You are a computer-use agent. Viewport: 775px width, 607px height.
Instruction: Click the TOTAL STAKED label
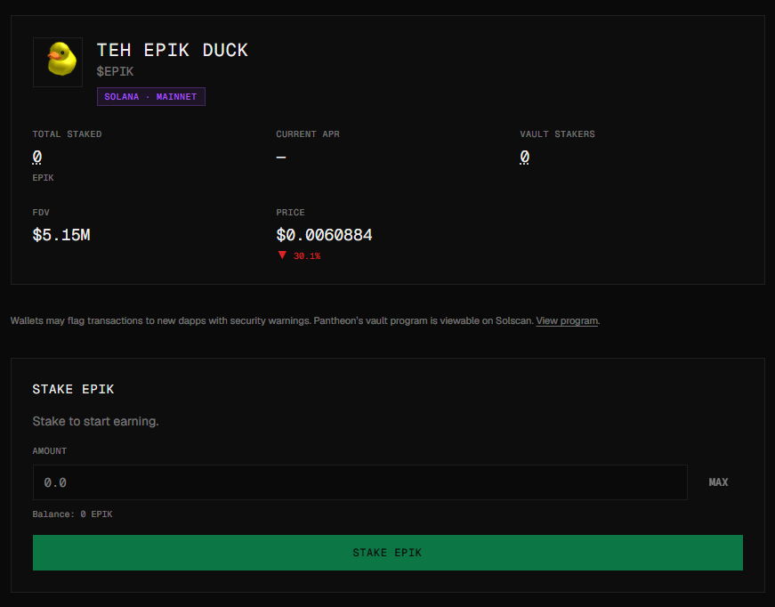click(68, 134)
